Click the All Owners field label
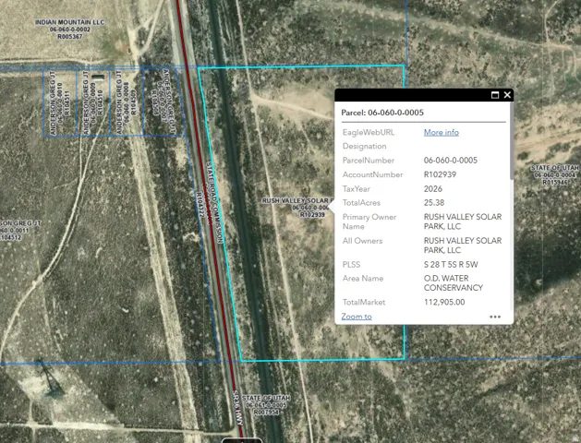The height and width of the screenshot is (443, 581). [x=362, y=241]
